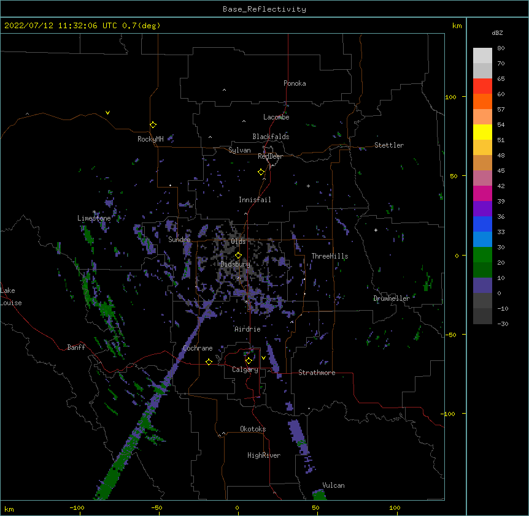The image size is (529, 516).
Task: Click the yellow marker south of RedDeer
Action: pos(261,172)
